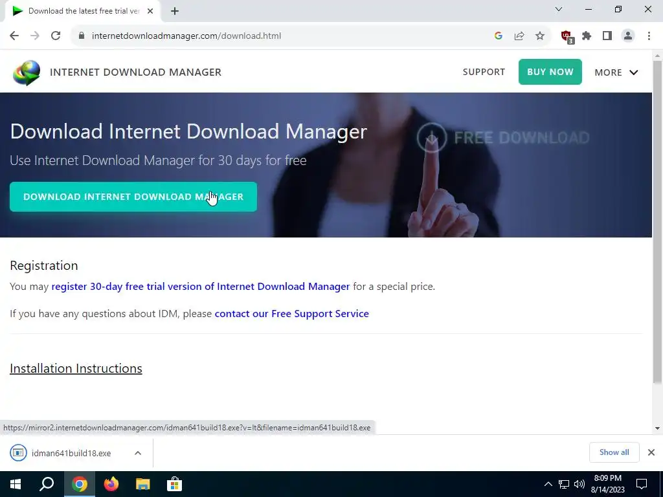Click the scrollbar down arrow
Image resolution: width=663 pixels, height=497 pixels.
click(x=657, y=428)
